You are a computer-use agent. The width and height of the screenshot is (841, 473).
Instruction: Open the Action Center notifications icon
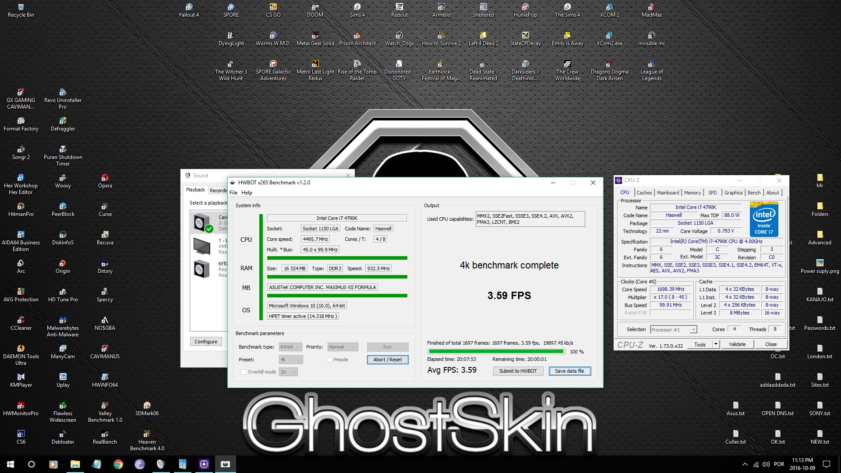(x=827, y=464)
